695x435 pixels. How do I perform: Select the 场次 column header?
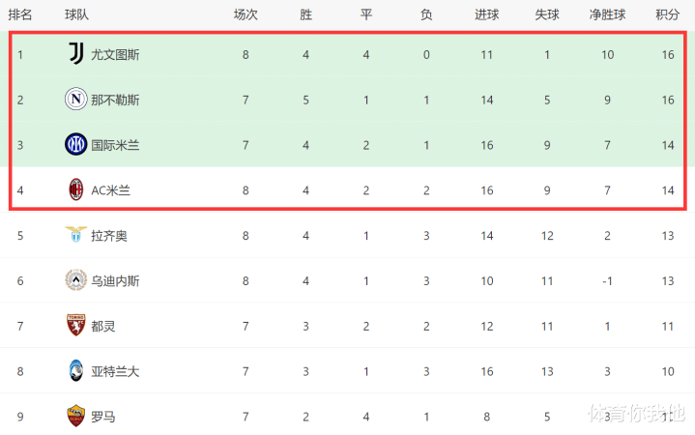point(246,14)
